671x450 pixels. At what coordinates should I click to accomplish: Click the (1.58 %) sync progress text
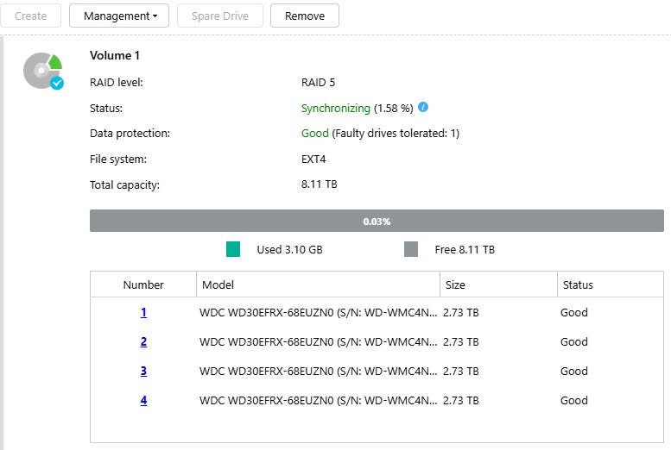pyautogui.click(x=394, y=109)
